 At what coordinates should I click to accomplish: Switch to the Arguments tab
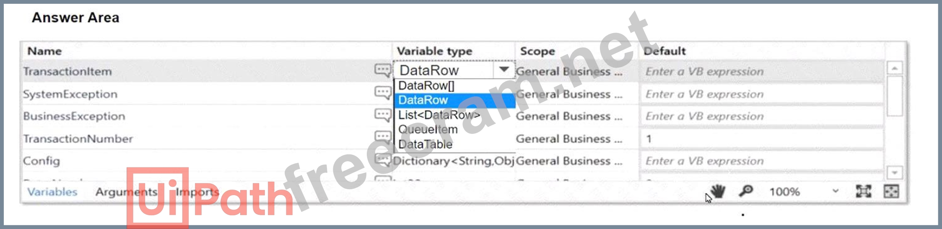pyautogui.click(x=126, y=192)
